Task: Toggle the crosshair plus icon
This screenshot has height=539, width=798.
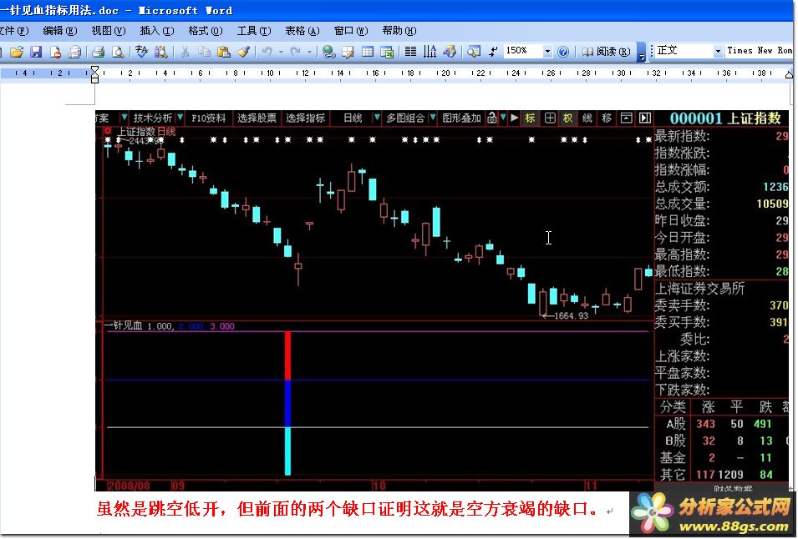Action: click(550, 118)
